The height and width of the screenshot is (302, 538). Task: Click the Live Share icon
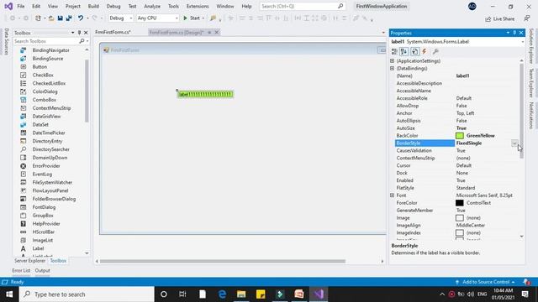coord(488,18)
